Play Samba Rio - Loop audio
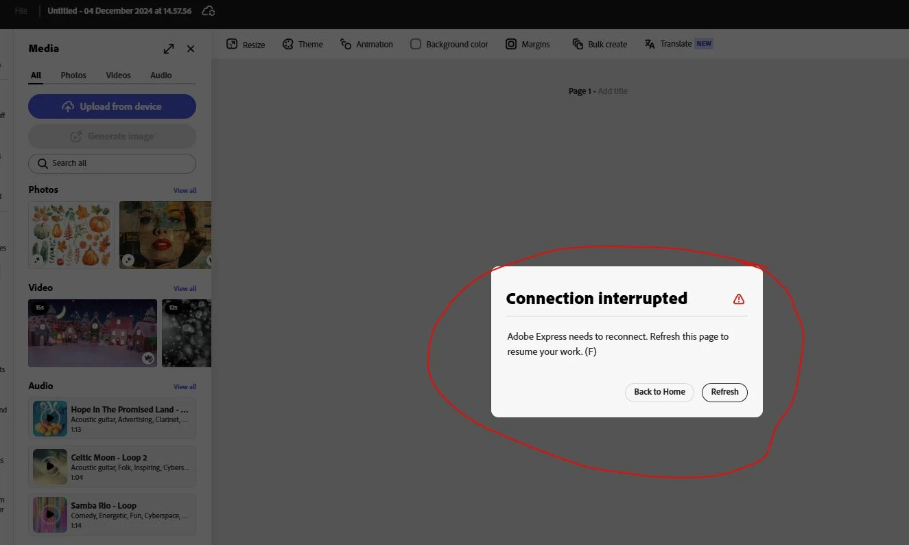This screenshot has width=909, height=545. [50, 515]
